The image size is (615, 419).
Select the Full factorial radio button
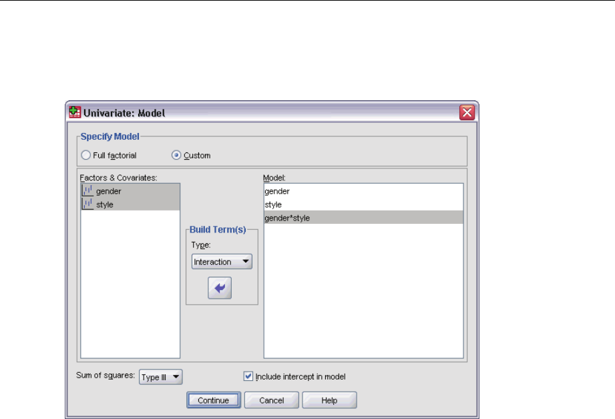[85, 155]
